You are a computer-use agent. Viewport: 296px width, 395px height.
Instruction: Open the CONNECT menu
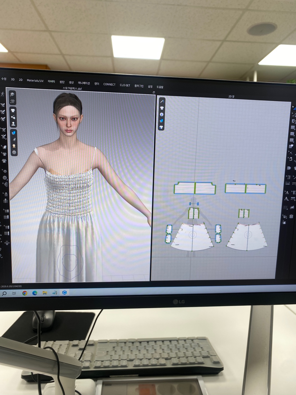click(x=109, y=84)
